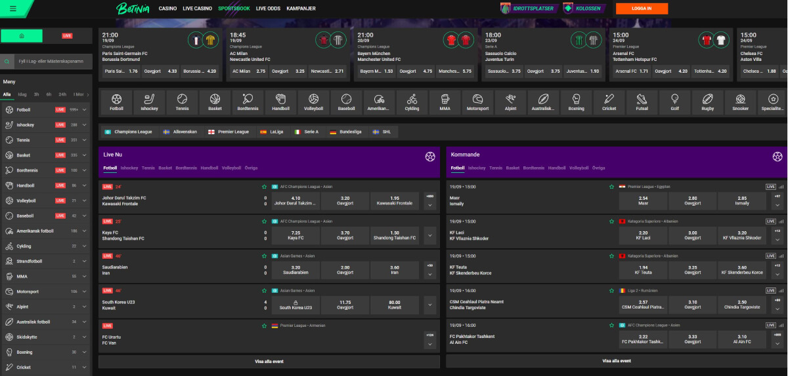Select the Rugby sport tile
Screen dimensions: 788x376
(707, 102)
